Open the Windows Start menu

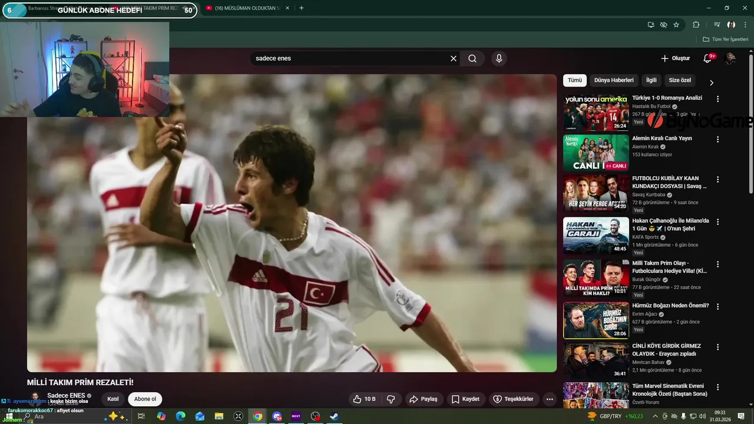[x=8, y=416]
